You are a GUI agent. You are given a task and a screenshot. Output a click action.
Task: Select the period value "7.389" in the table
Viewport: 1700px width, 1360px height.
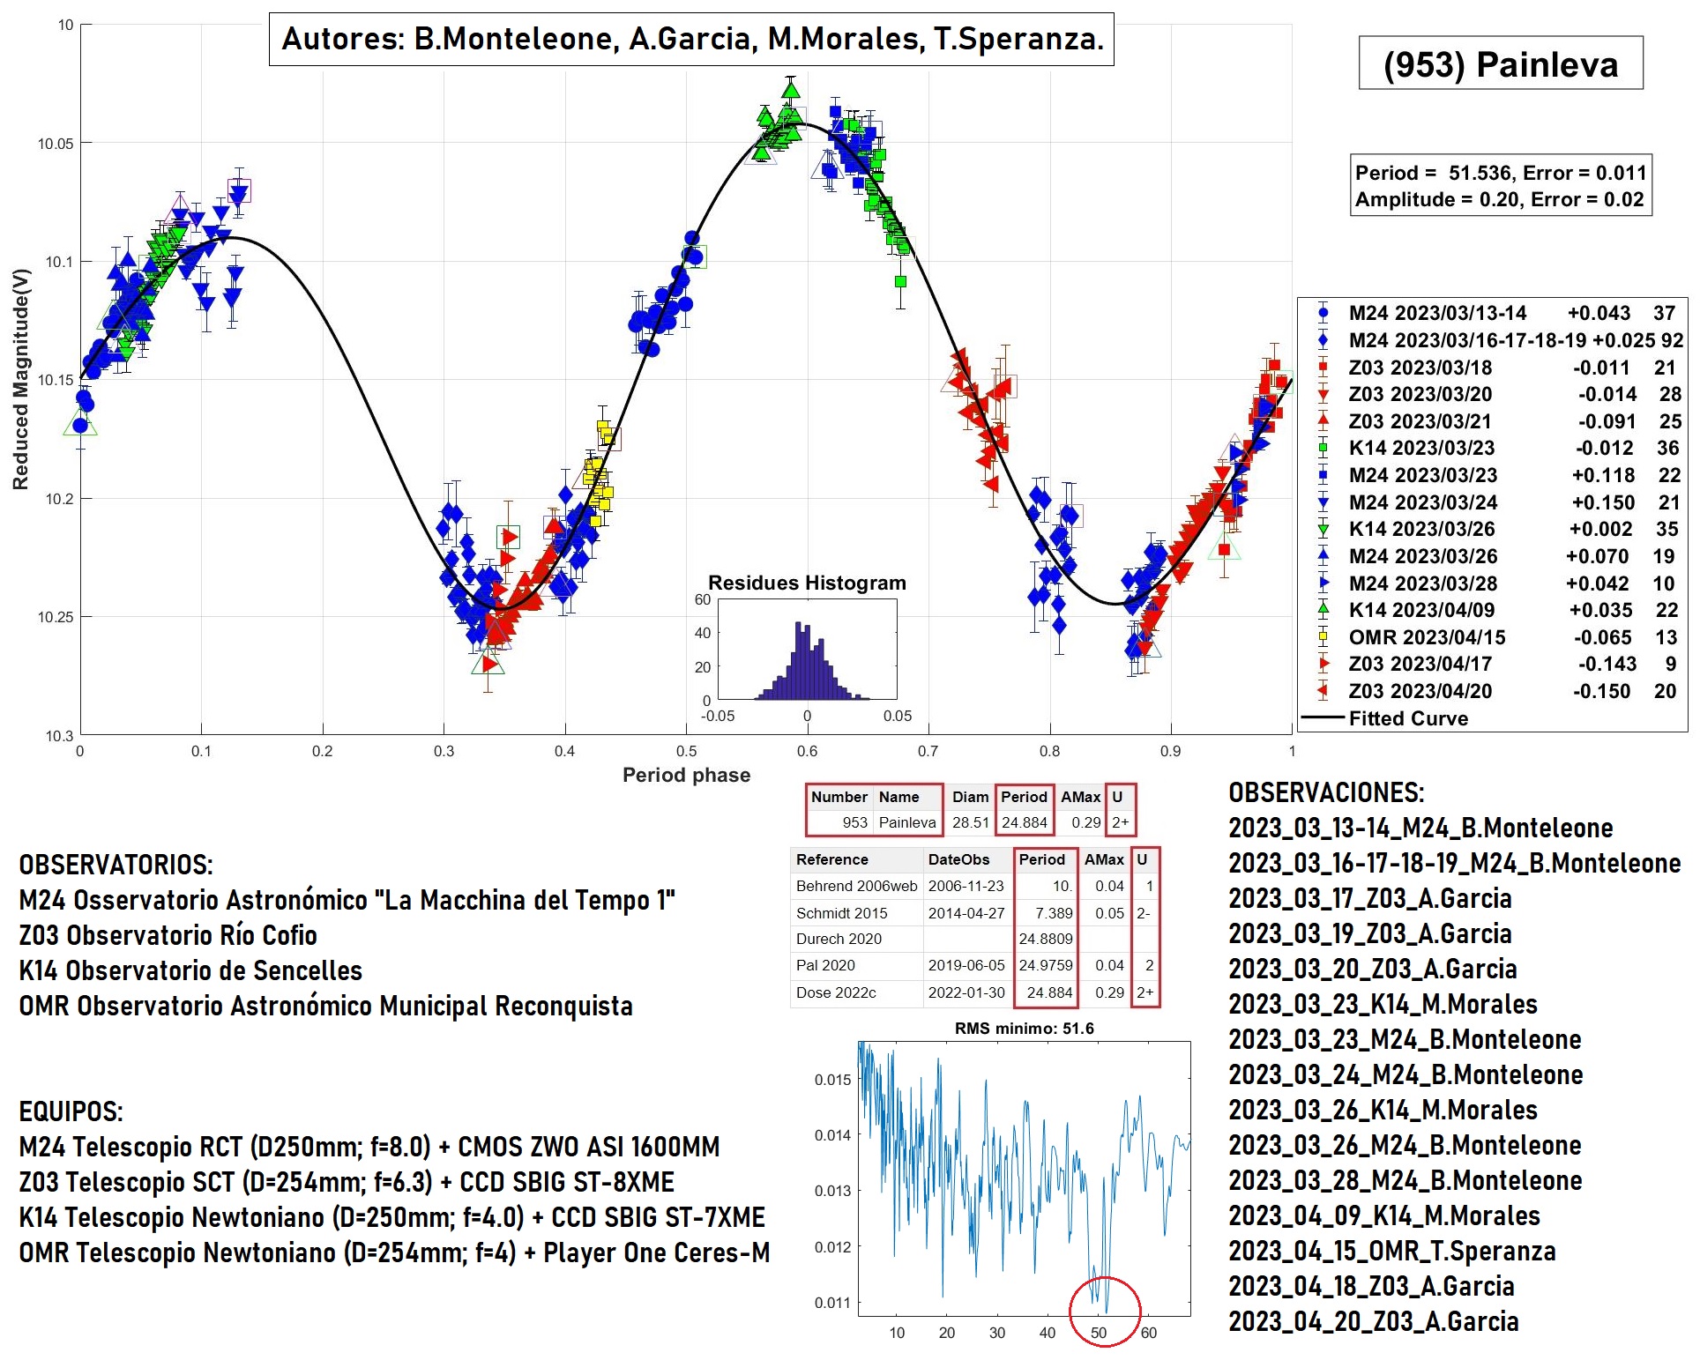[1054, 913]
